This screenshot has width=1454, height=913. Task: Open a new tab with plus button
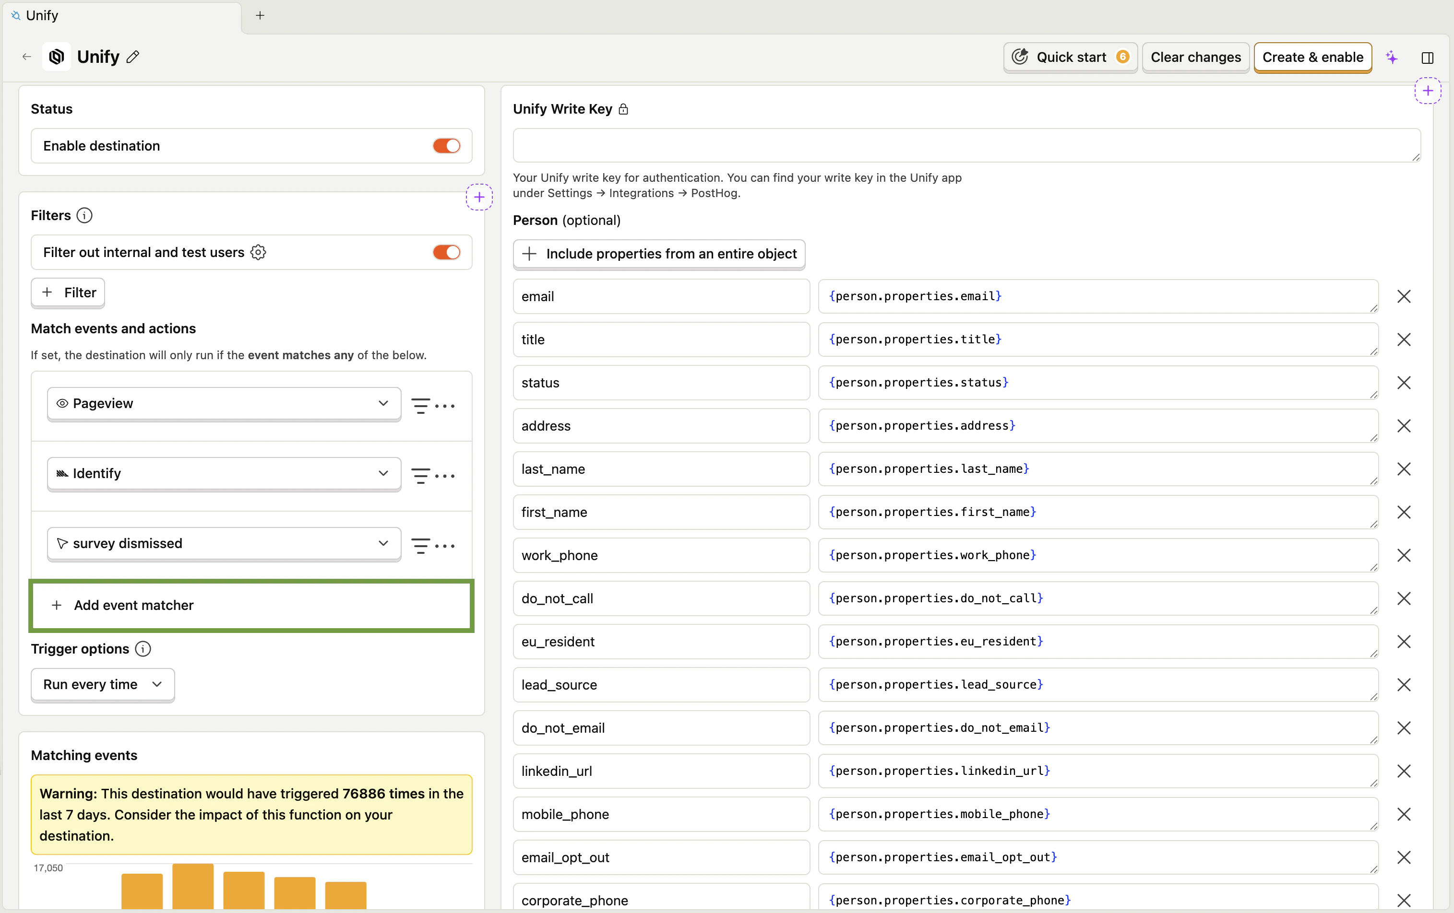point(260,16)
